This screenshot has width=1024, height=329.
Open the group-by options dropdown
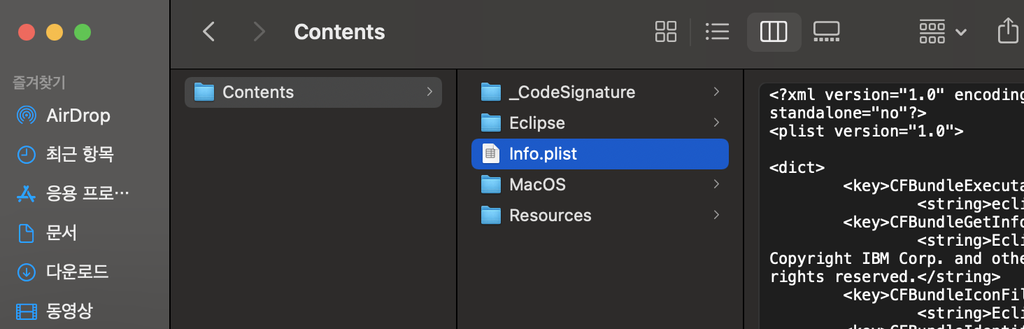click(x=942, y=31)
